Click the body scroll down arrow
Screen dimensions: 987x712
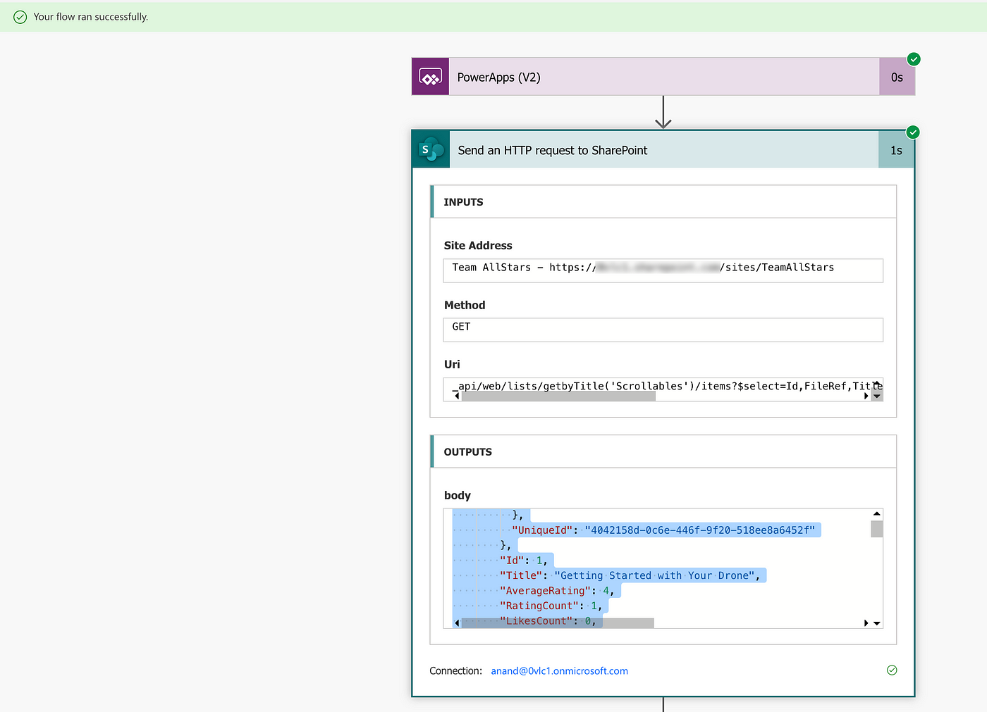(877, 623)
